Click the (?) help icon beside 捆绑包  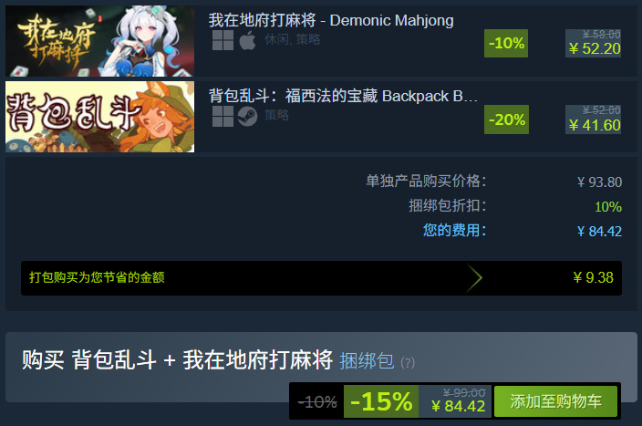tap(408, 362)
